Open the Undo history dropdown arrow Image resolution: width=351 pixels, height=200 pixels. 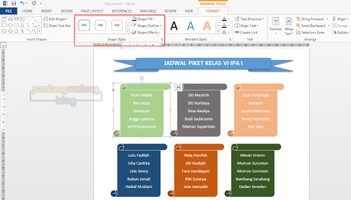click(27, 3)
